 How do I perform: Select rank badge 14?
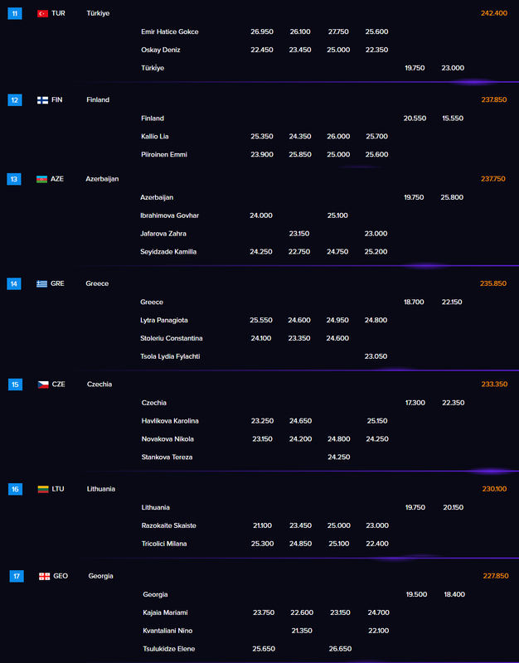point(14,283)
